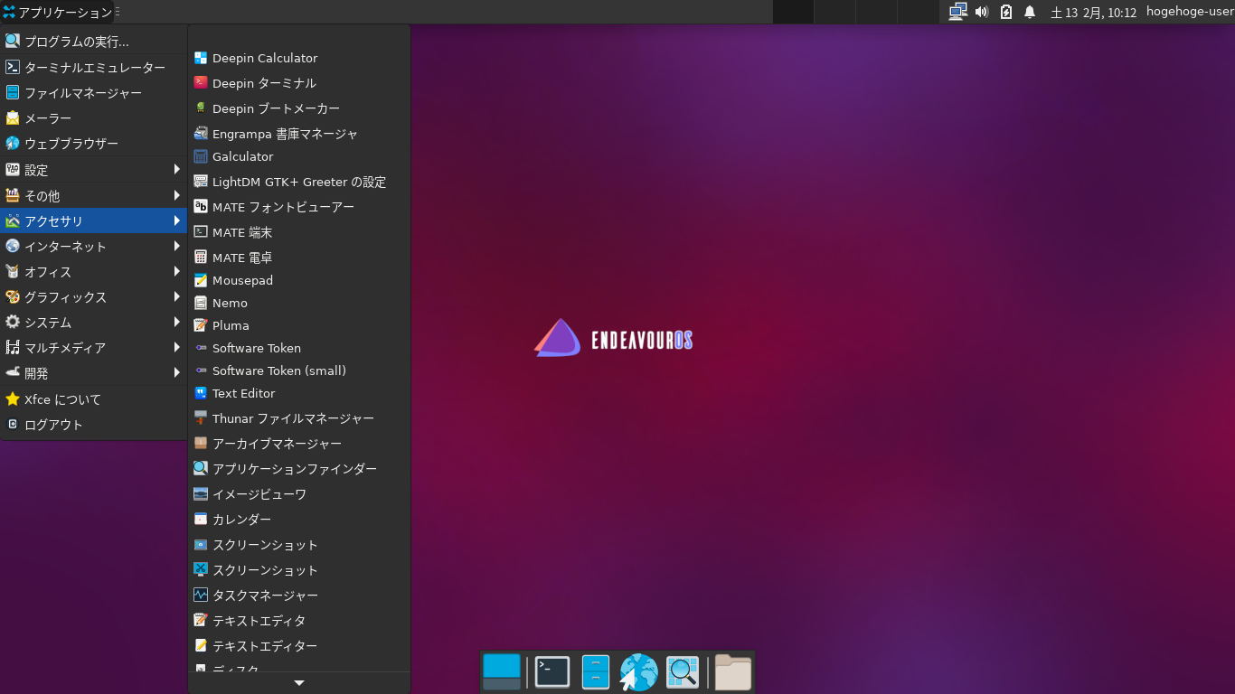
Task: Open the home folder dock icon
Action: (x=733, y=672)
